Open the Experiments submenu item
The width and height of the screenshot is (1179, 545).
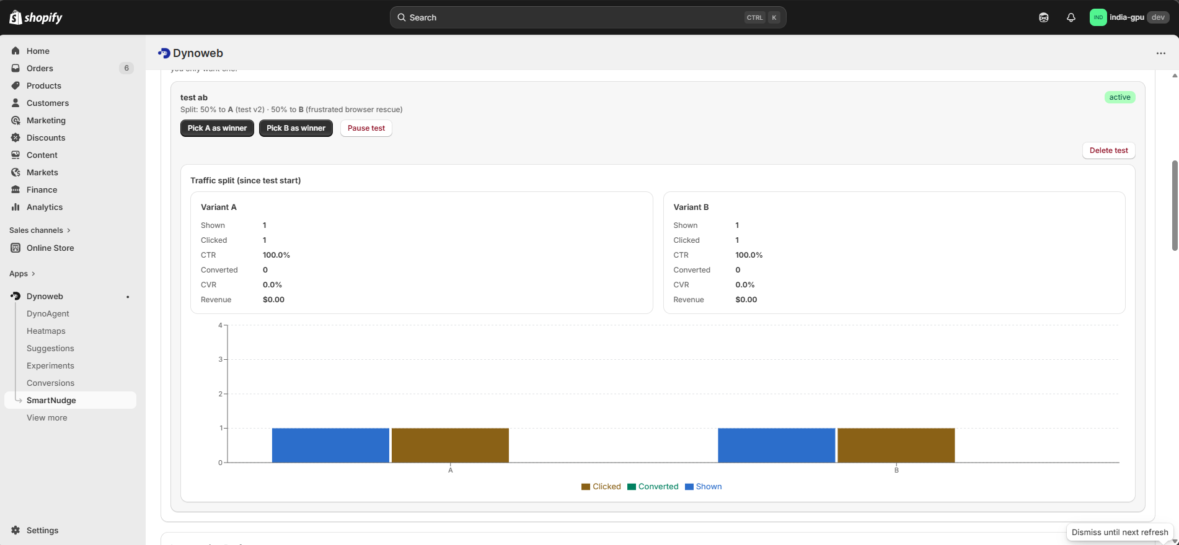[50, 366]
